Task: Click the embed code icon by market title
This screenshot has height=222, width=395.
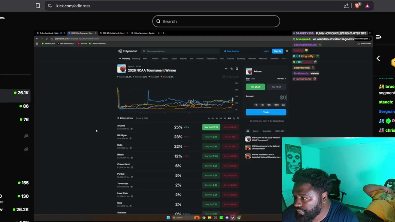Action: (226, 69)
